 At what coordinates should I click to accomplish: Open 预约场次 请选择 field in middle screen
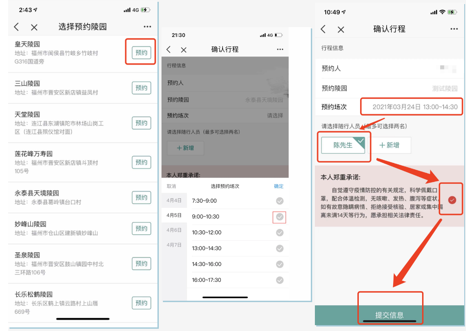pos(275,116)
